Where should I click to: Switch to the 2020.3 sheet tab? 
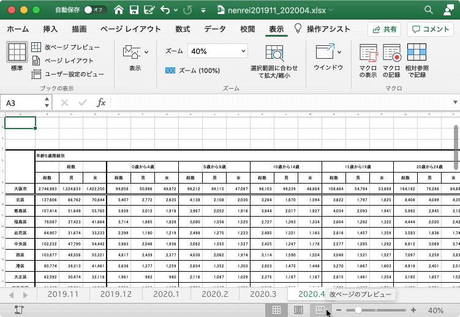pos(263,294)
